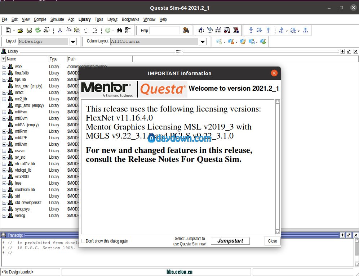Screen dimensions: 359x276
Task: Click the Path column header
Action: (100, 59)
